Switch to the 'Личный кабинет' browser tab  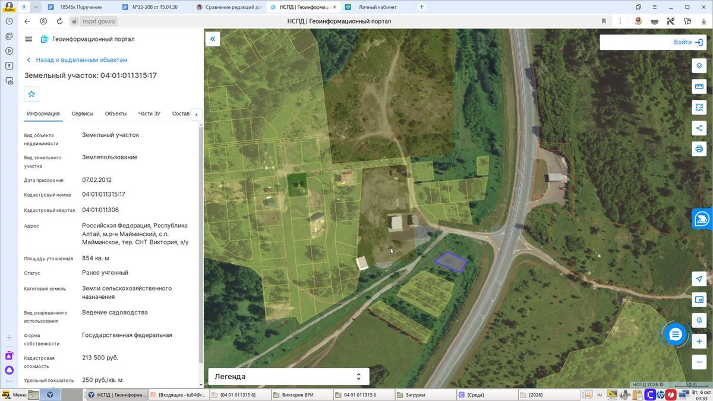click(377, 7)
